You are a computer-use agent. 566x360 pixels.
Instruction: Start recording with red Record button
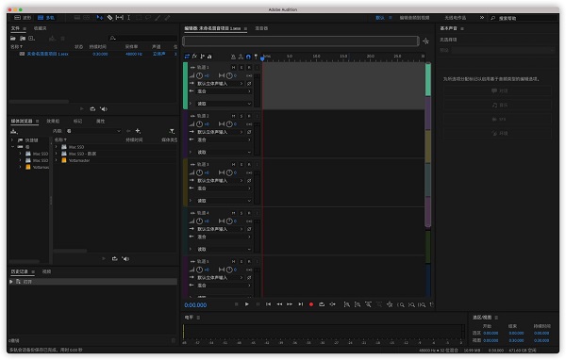tap(311, 304)
